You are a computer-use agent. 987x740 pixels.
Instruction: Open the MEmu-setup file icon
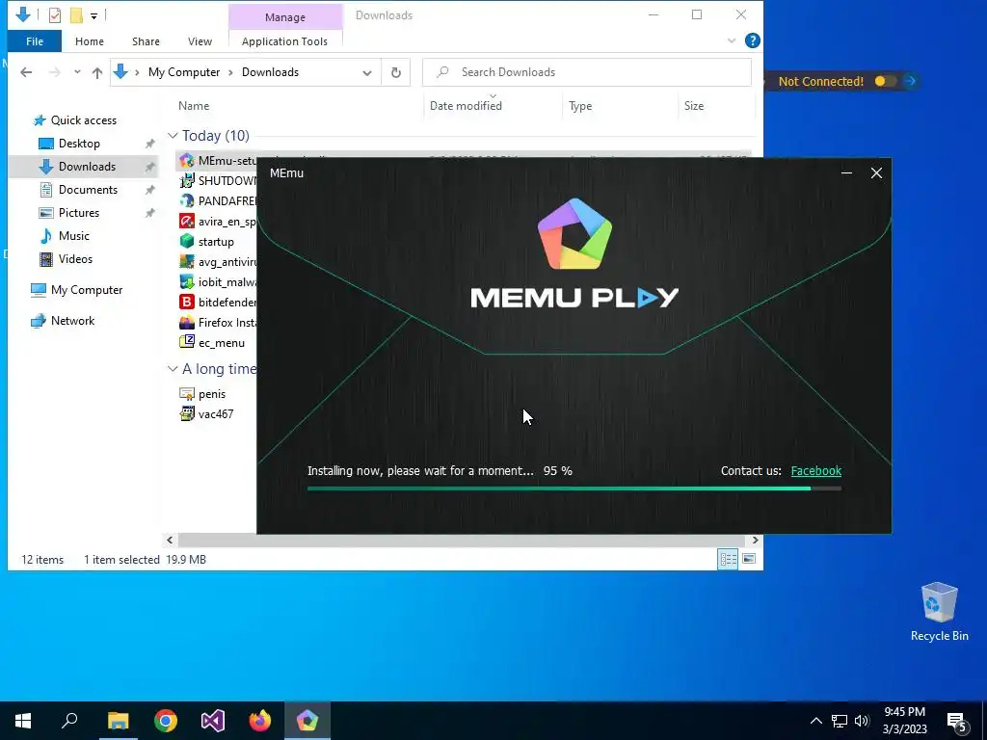186,161
